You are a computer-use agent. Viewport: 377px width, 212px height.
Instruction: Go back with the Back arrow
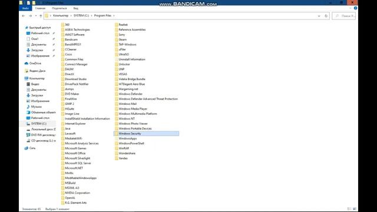point(24,16)
